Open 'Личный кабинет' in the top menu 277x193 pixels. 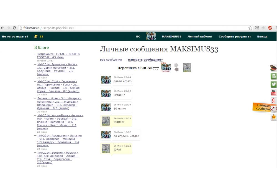click(x=200, y=36)
